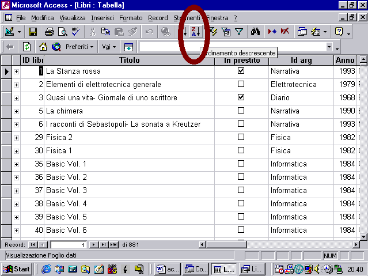Viewport: 368px width, 276px height.
Task: Save the table with the floppy icon
Action: 33,32
